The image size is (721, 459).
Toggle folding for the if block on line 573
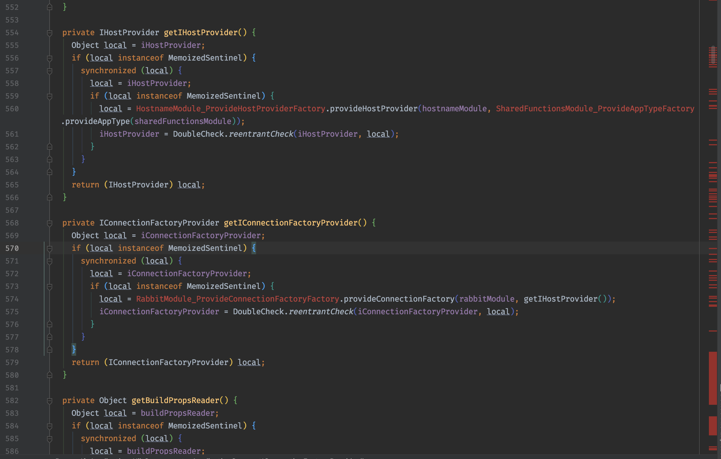point(49,286)
